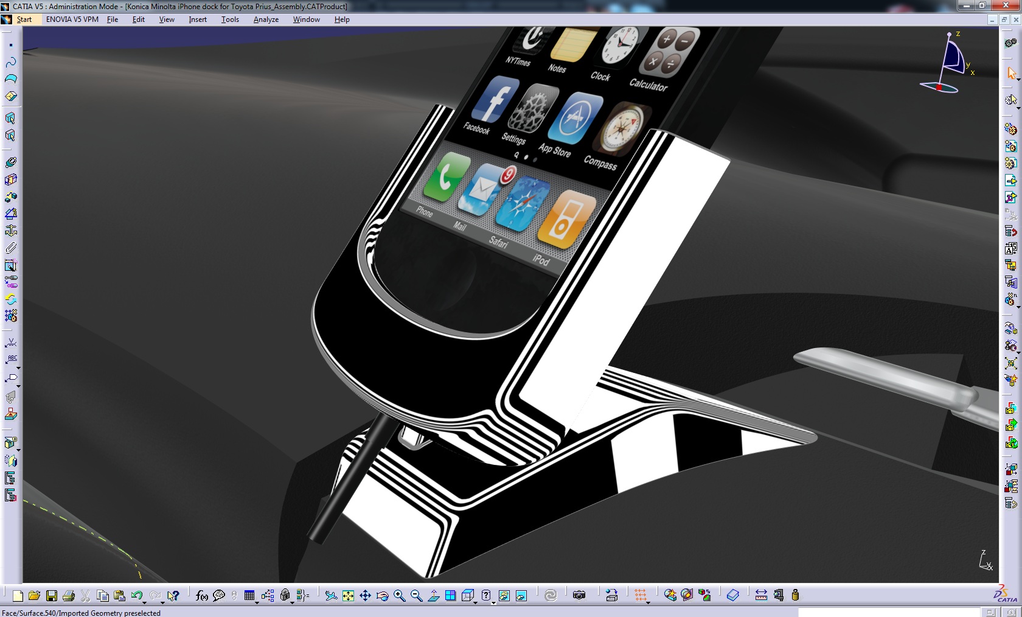Click the blue 3D book catalog icon
Viewport: 1022px width, 617px height.
coord(733,595)
